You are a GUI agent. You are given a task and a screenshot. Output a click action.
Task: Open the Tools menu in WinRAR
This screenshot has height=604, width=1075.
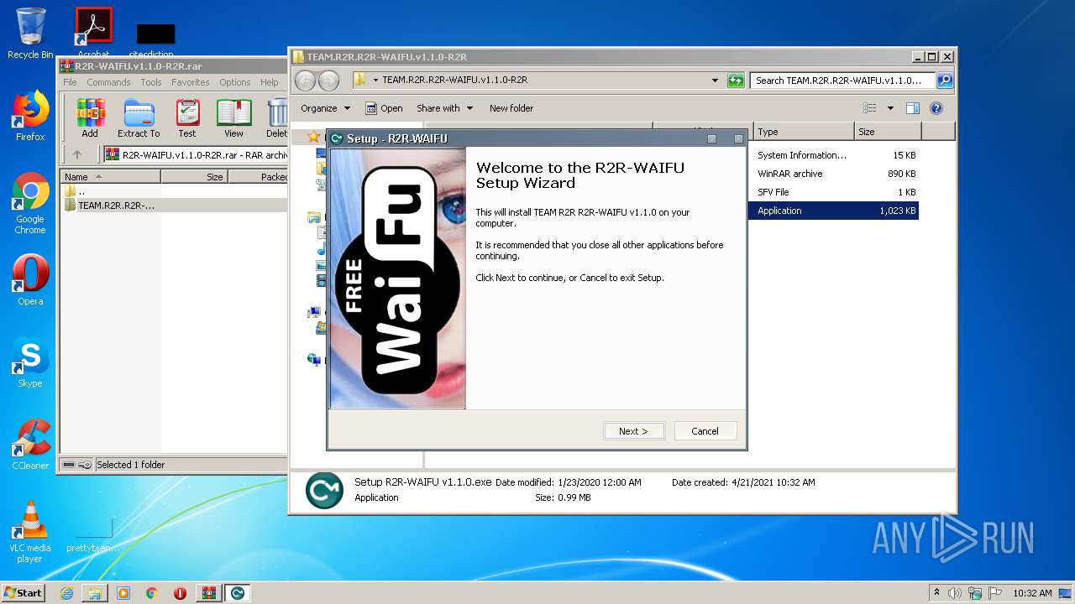click(151, 82)
